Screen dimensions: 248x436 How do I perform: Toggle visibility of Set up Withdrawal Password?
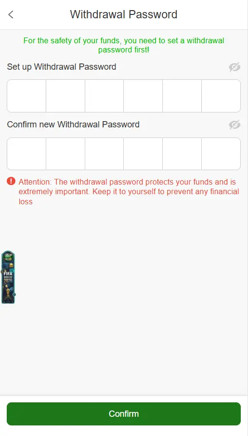pos(235,67)
